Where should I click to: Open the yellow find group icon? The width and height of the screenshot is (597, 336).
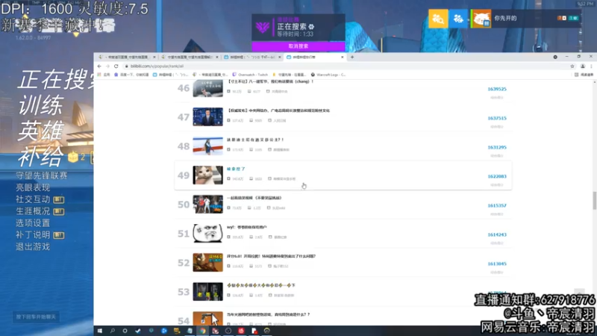tap(438, 18)
